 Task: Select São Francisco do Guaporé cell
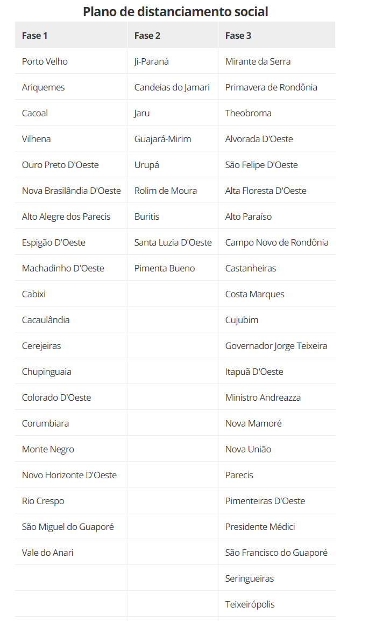[276, 553]
